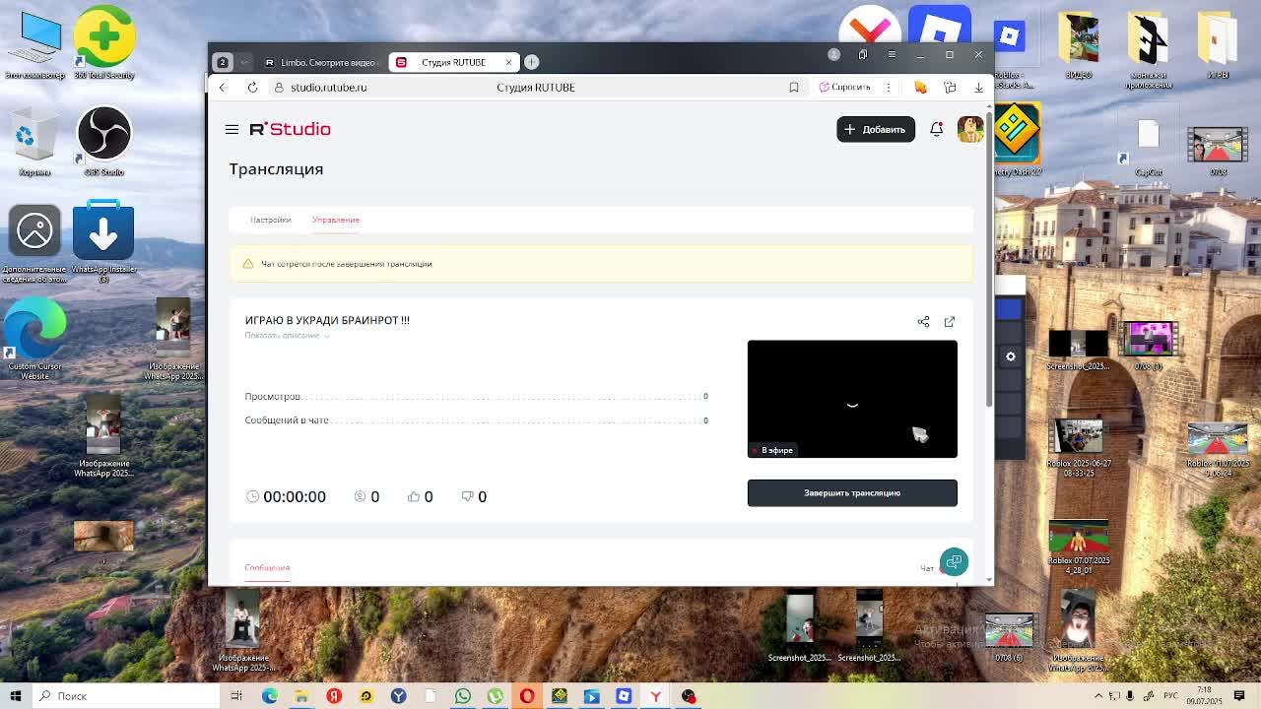Click the Трансляция page heading
The height and width of the screenshot is (709, 1261).
[276, 169]
